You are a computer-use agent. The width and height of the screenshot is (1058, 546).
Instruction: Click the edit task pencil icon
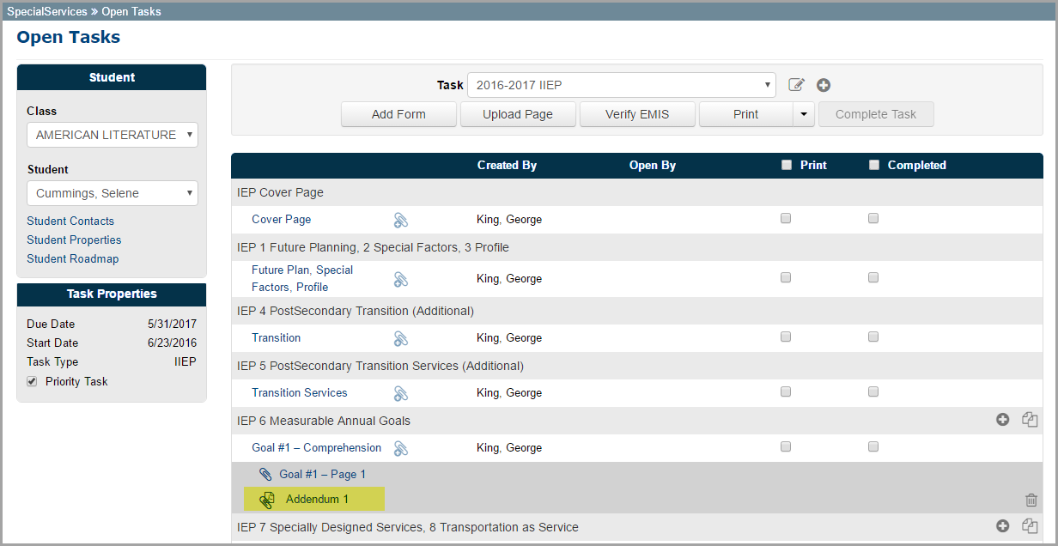[x=796, y=85]
